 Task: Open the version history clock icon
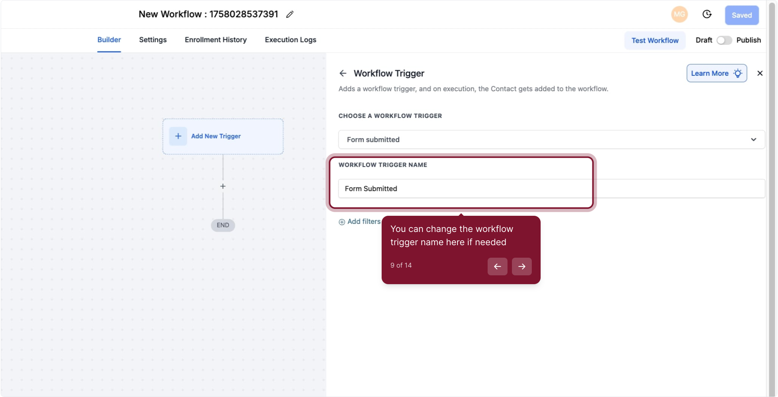[707, 14]
